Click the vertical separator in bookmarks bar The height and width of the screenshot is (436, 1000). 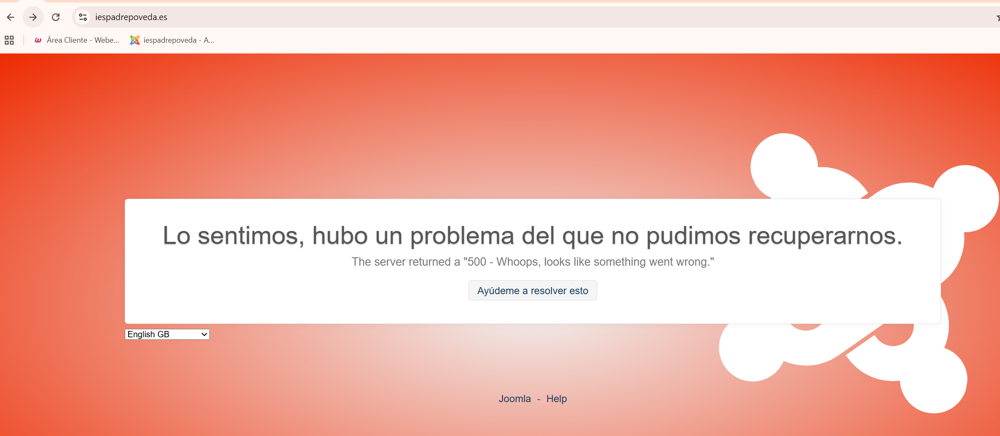pyautogui.click(x=23, y=40)
